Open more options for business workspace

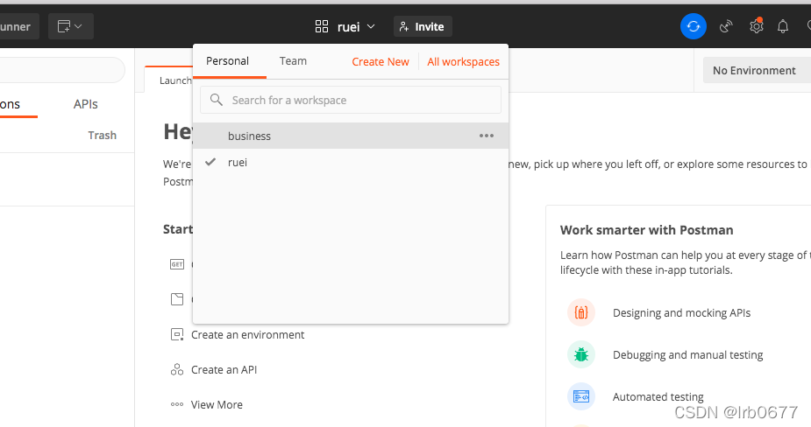(487, 136)
